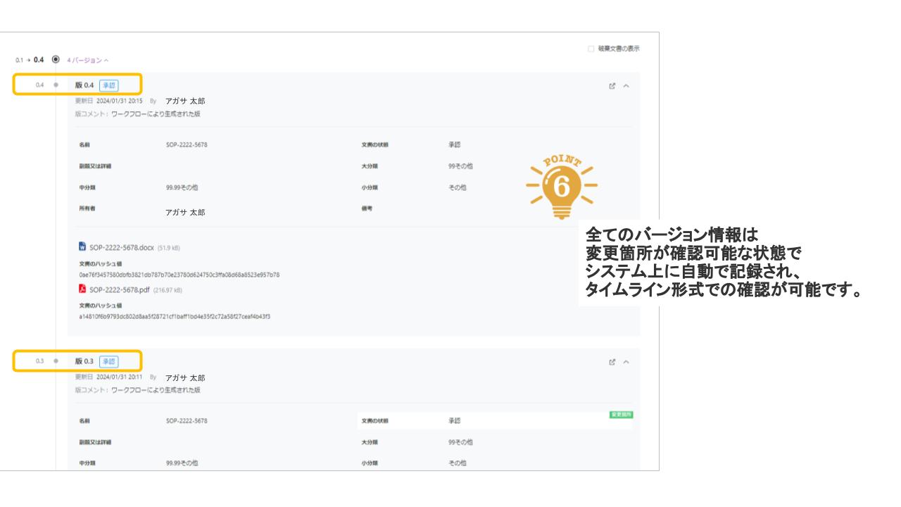Click the 版 0.3 title
The image size is (901, 507).
point(84,361)
